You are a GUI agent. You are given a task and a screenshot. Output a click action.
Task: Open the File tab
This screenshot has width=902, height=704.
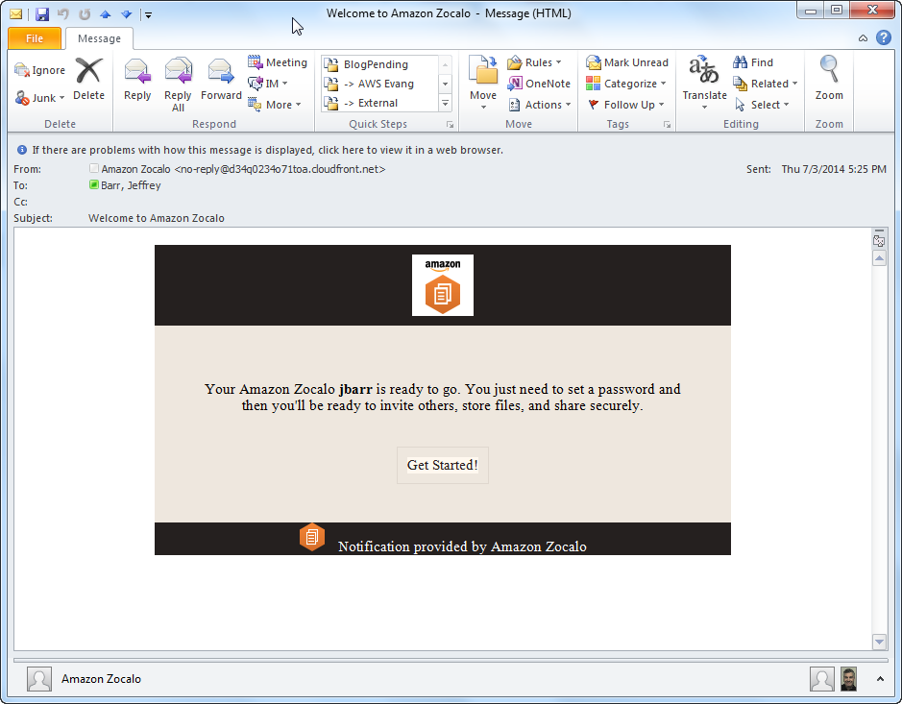pos(35,38)
